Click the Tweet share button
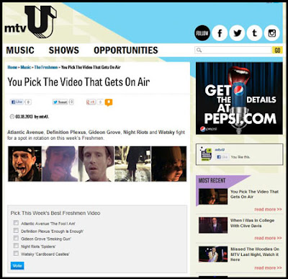 click(x=60, y=102)
